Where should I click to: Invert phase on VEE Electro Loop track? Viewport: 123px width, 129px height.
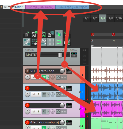click(x=53, y=77)
